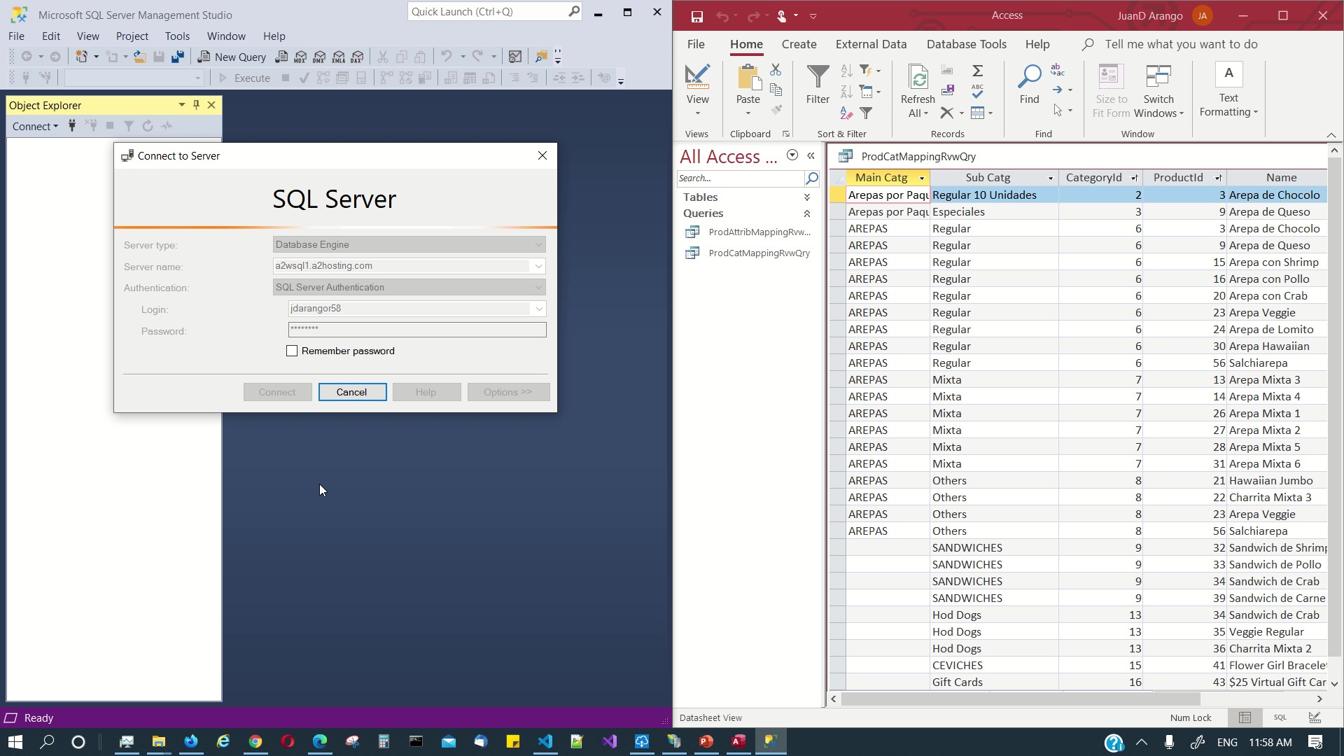Image resolution: width=1344 pixels, height=756 pixels.
Task: Click the Cut scissors icon in Clipboard group
Action: click(776, 69)
